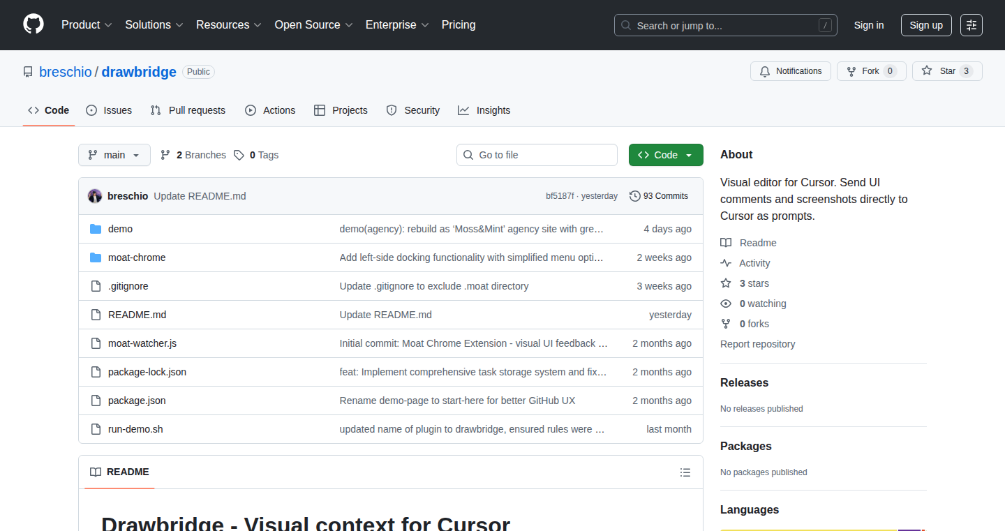Click the README book icon in About
This screenshot has height=531, width=1005.
(726, 243)
